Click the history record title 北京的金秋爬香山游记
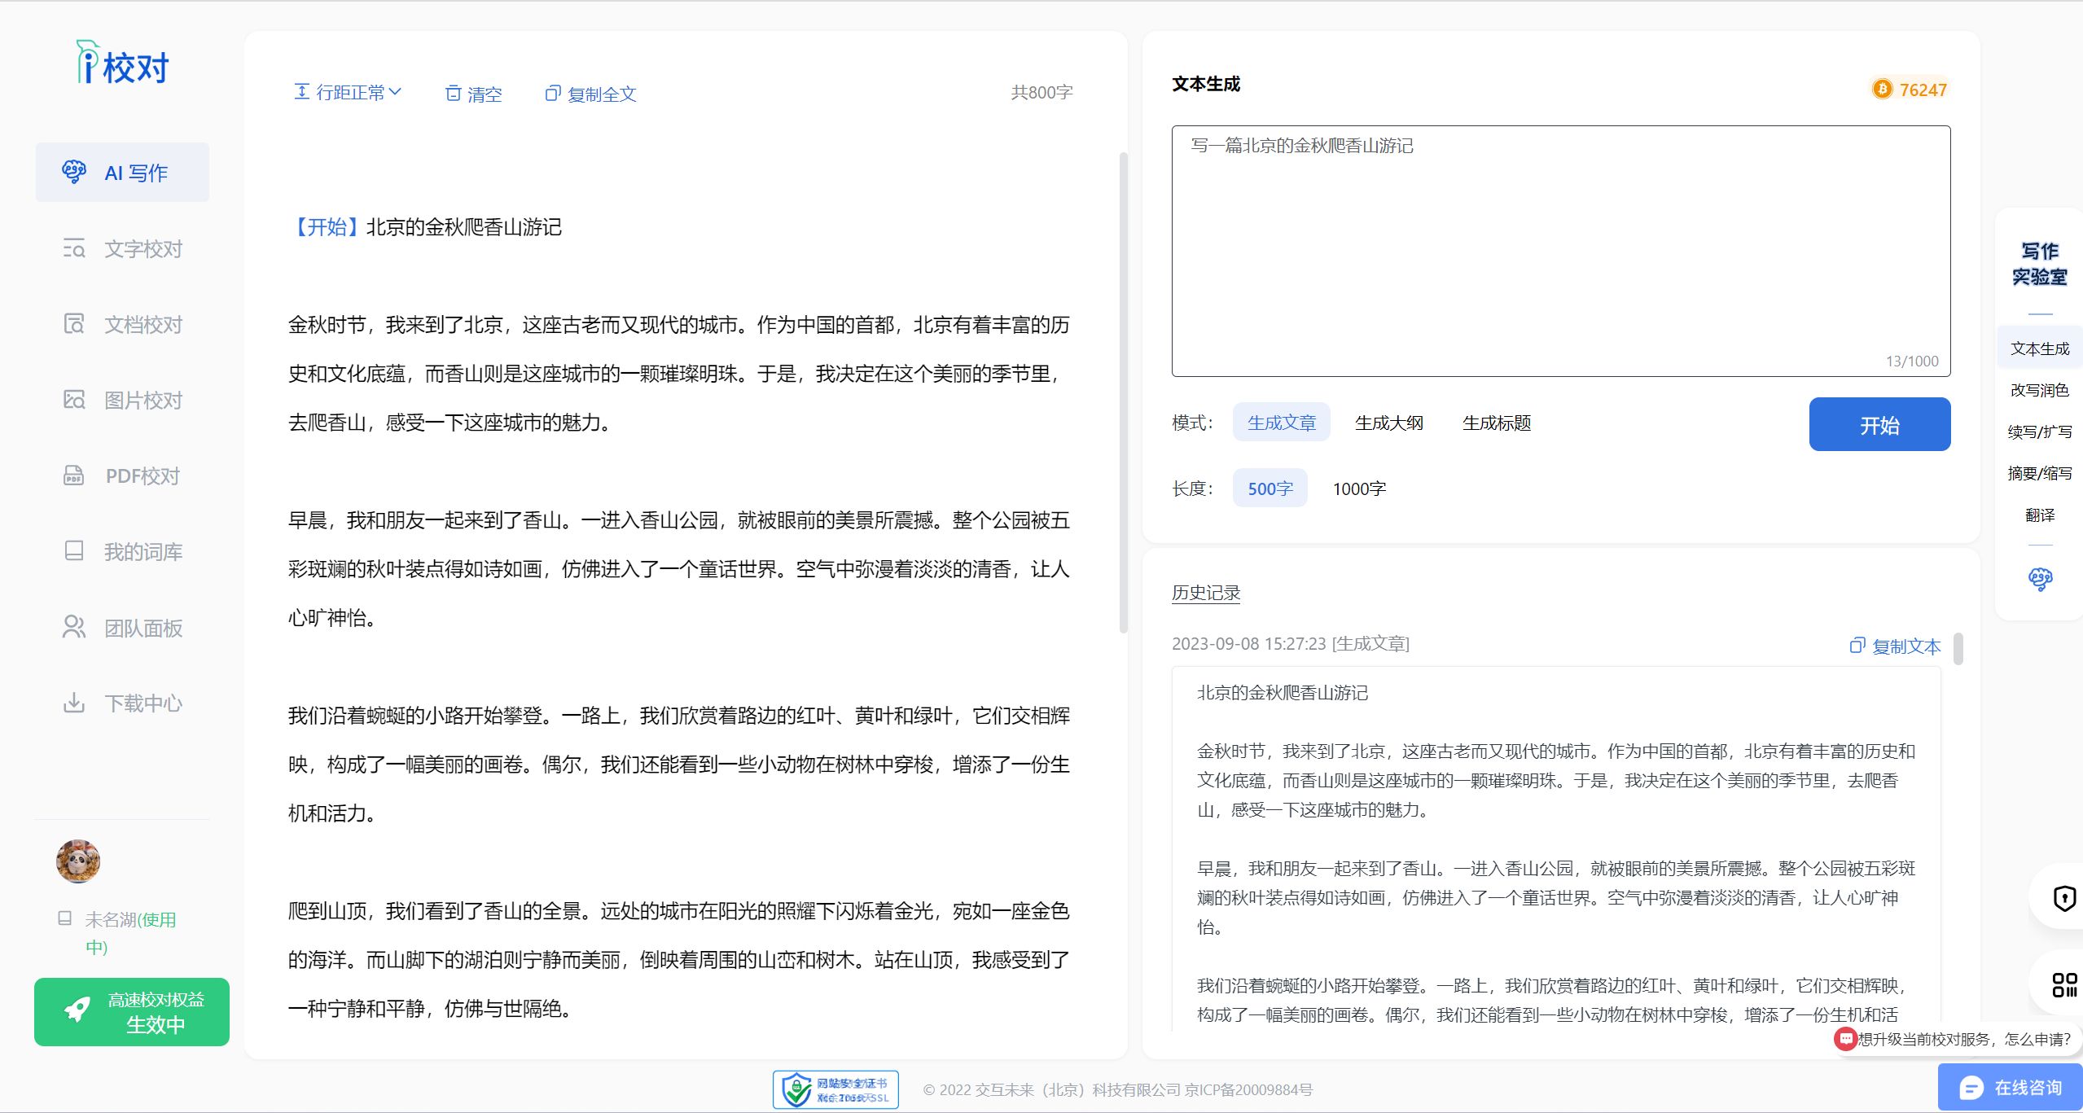The image size is (2083, 1113). click(1283, 693)
